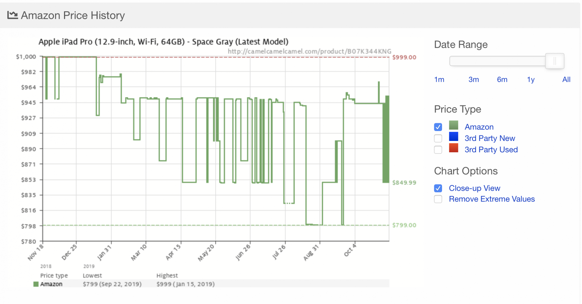Choose the 1y date range
The height and width of the screenshot is (304, 582).
531,79
